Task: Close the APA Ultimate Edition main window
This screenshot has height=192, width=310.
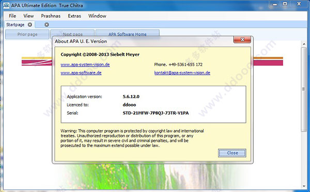Action: point(299,4)
